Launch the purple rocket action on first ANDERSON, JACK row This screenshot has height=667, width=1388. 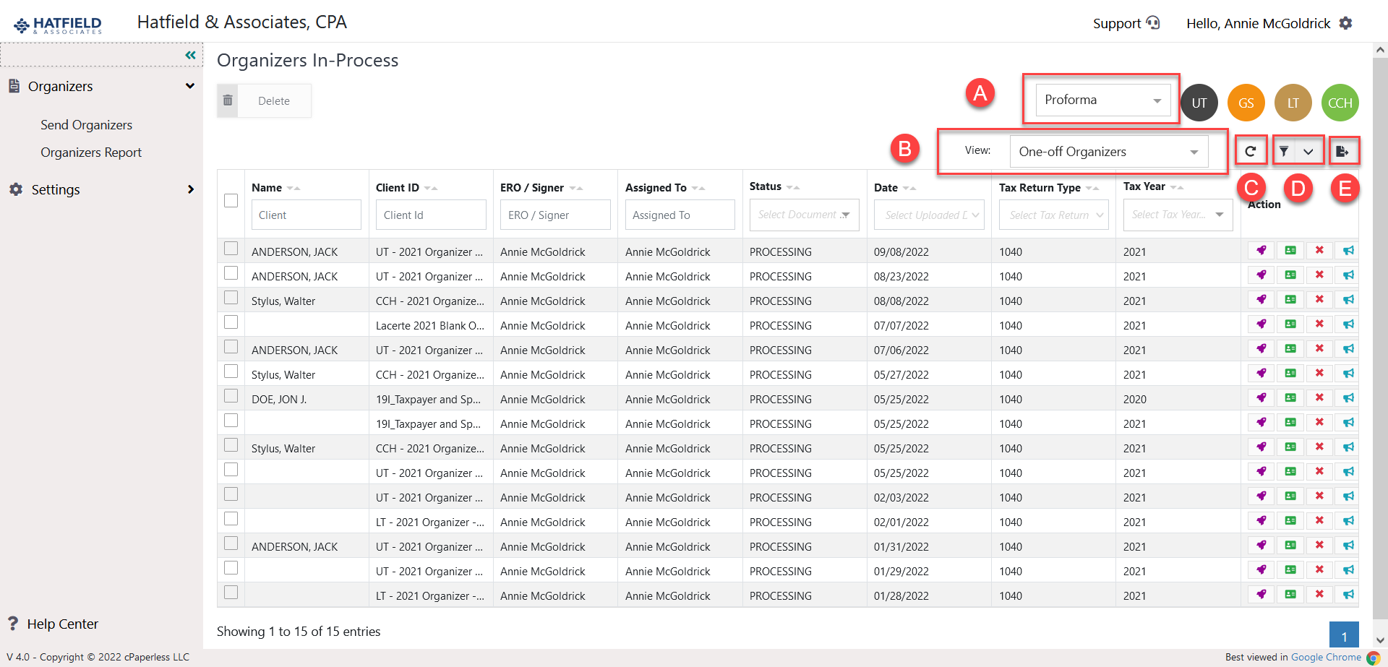click(1261, 250)
